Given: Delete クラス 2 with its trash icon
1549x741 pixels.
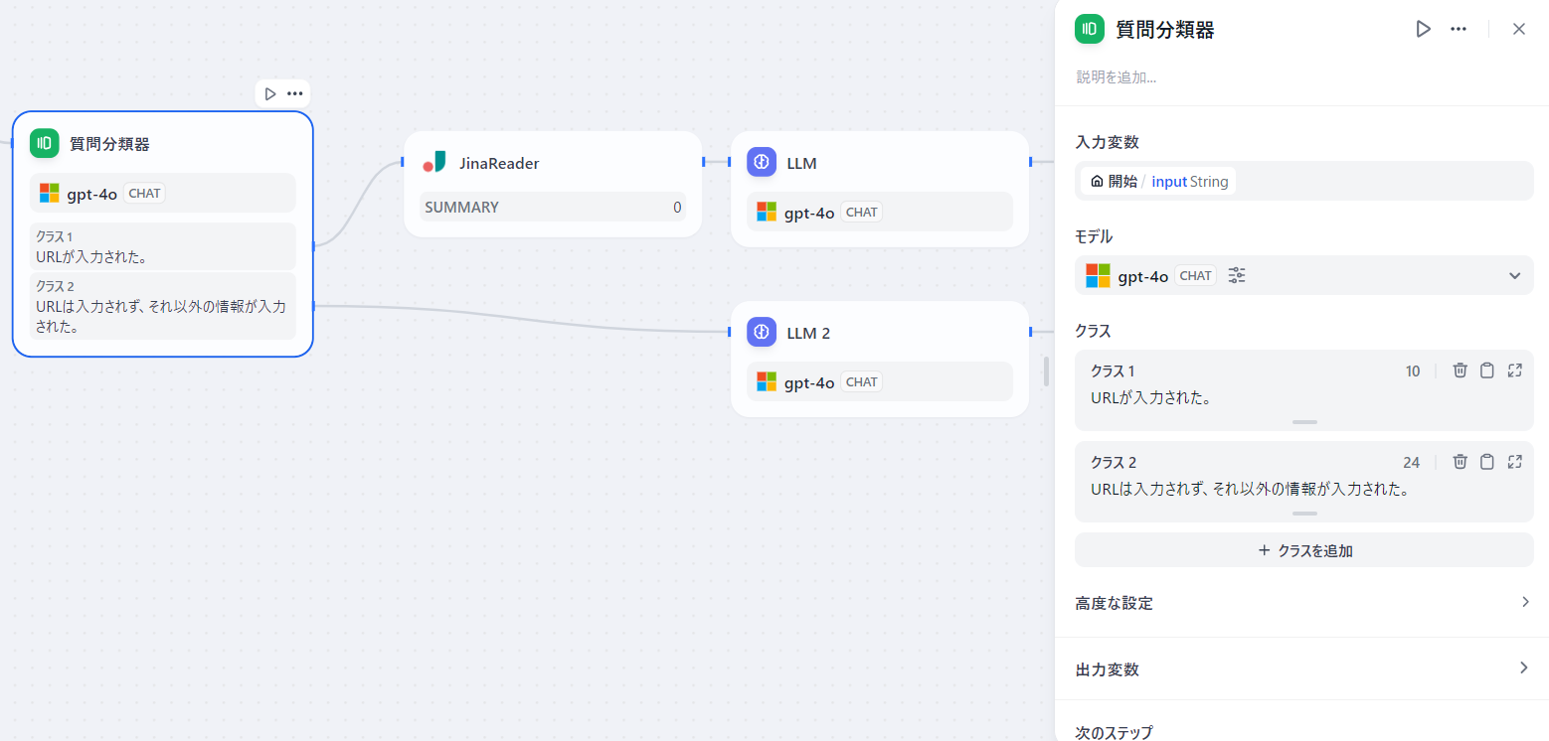Looking at the screenshot, I should (1460, 462).
